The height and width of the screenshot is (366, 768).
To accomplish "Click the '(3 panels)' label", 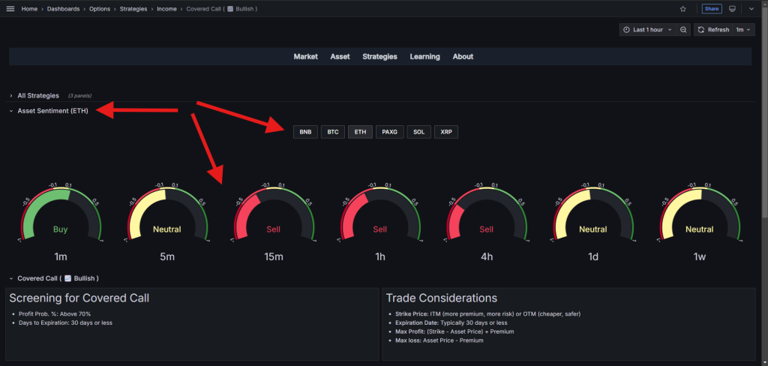I will (x=79, y=96).
